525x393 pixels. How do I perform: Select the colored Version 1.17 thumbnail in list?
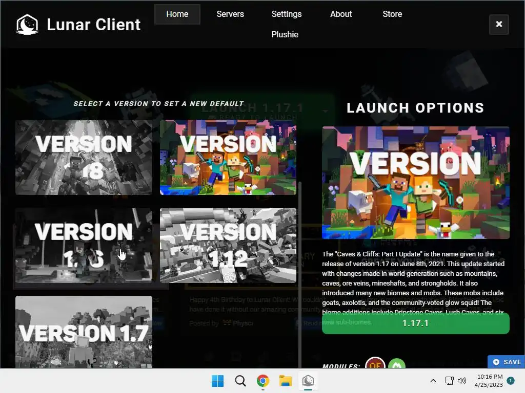pos(228,157)
